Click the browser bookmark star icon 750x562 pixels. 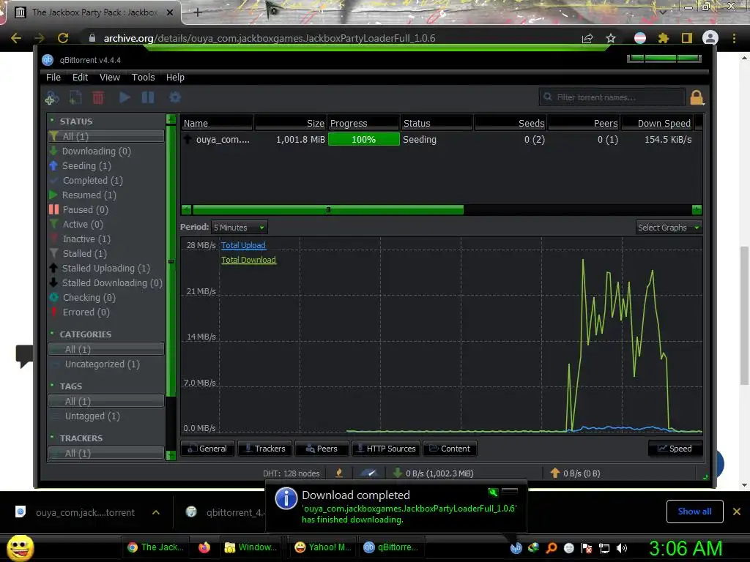611,38
